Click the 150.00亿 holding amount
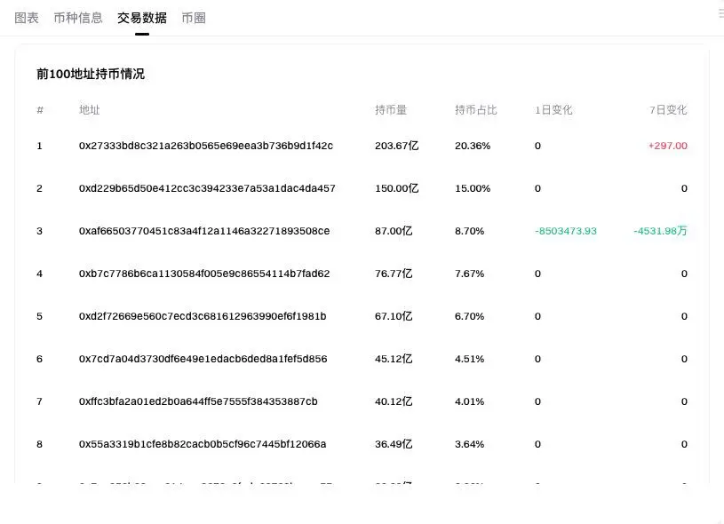The height and width of the screenshot is (524, 724). pos(396,188)
